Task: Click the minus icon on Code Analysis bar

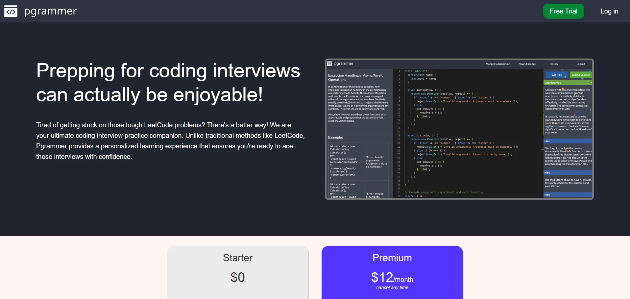Action: click(x=591, y=83)
